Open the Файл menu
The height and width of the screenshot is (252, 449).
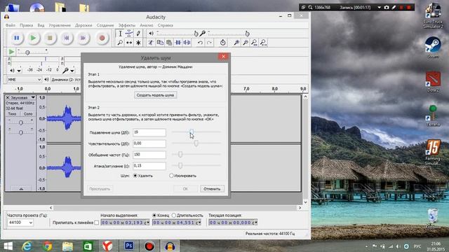(x=11, y=25)
